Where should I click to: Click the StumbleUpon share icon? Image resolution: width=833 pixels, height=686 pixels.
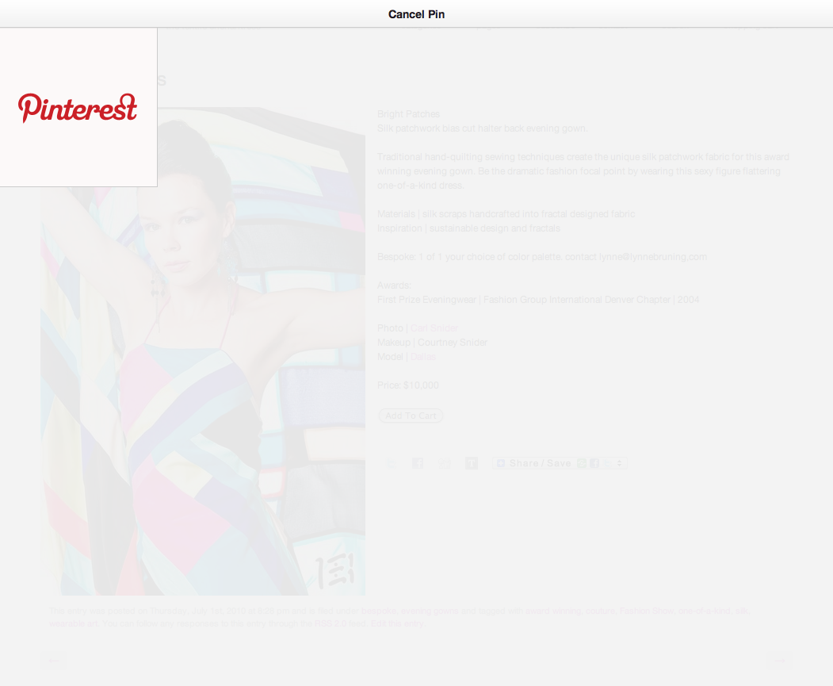[445, 462]
